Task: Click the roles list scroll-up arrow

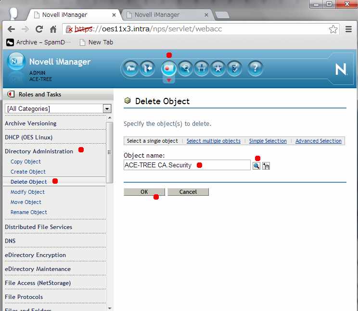Action: tap(110, 118)
